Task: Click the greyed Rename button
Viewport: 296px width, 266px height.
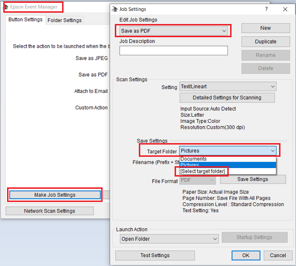Action: point(265,55)
